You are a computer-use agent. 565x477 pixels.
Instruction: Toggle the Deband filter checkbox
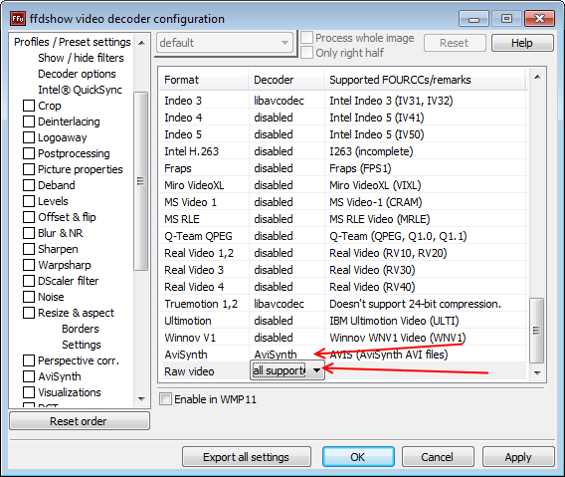tap(29, 185)
